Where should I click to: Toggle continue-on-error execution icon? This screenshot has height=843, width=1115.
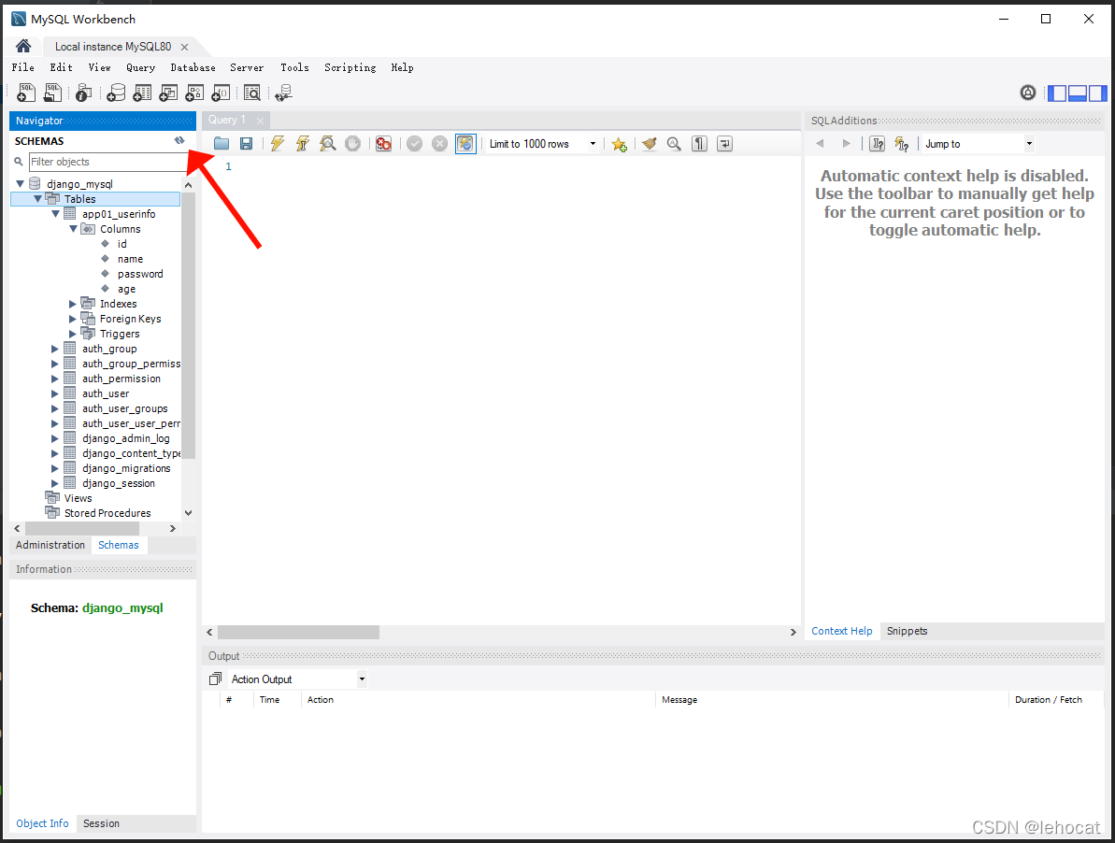(383, 144)
